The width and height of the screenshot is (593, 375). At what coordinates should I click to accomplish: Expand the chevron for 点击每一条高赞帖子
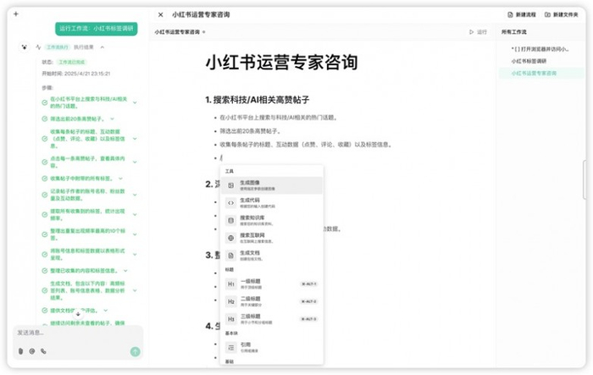tap(135, 163)
